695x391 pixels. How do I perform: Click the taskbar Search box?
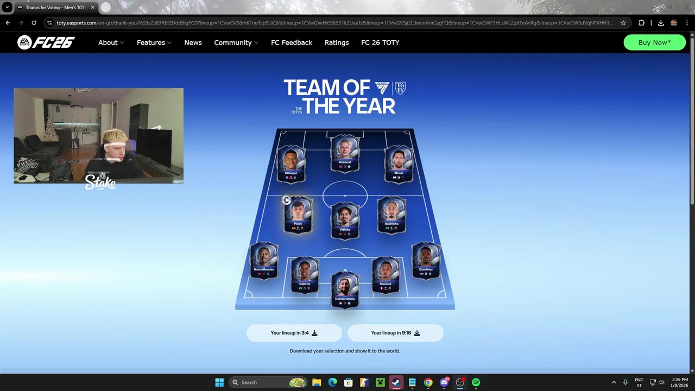point(269,382)
